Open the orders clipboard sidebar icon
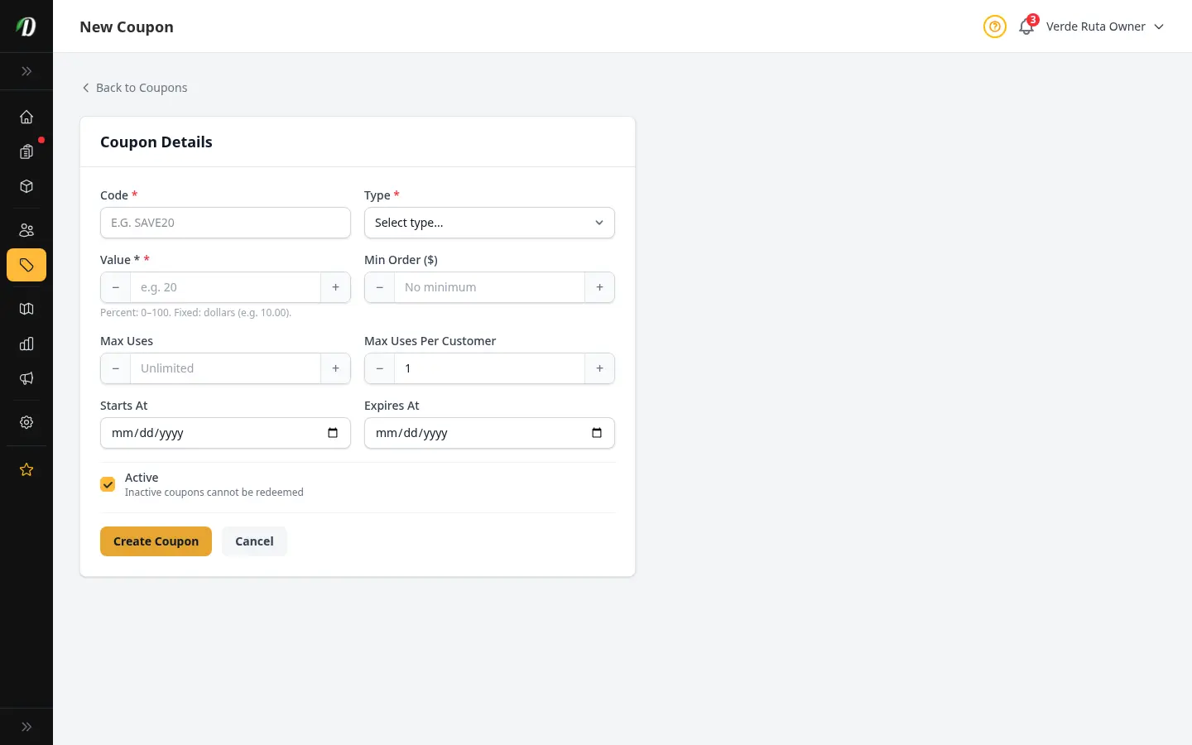 26,151
